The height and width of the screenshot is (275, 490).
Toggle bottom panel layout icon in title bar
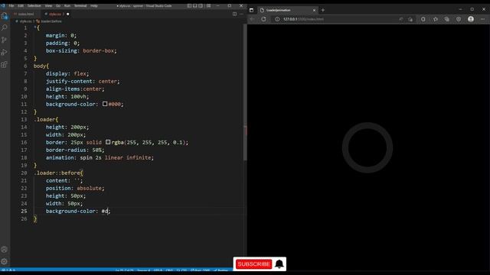click(195, 5)
